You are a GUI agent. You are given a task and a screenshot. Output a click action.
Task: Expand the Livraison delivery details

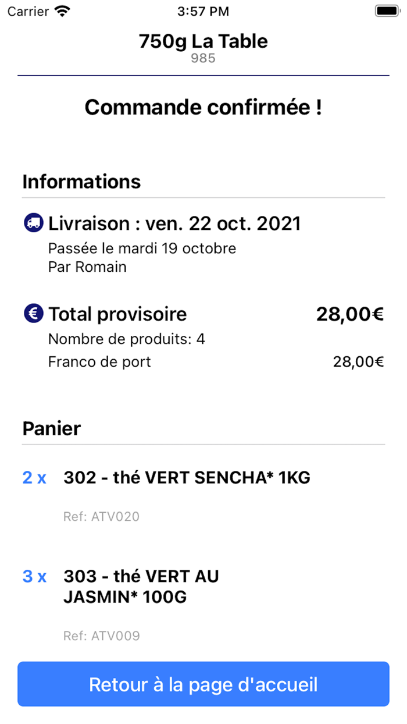click(x=174, y=223)
